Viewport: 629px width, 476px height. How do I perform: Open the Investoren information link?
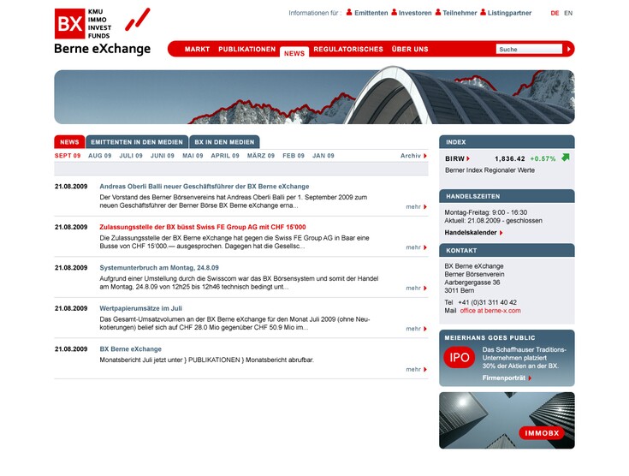(415, 13)
